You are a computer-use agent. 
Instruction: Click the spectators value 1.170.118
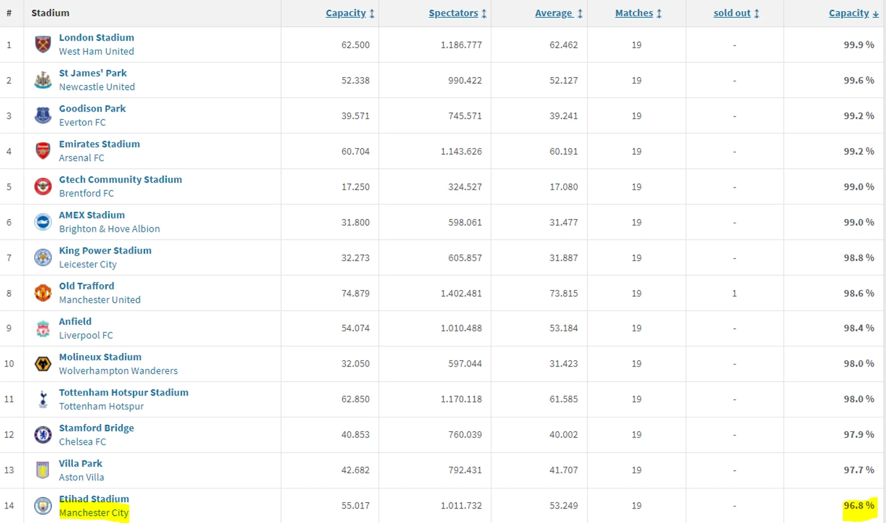(461, 399)
